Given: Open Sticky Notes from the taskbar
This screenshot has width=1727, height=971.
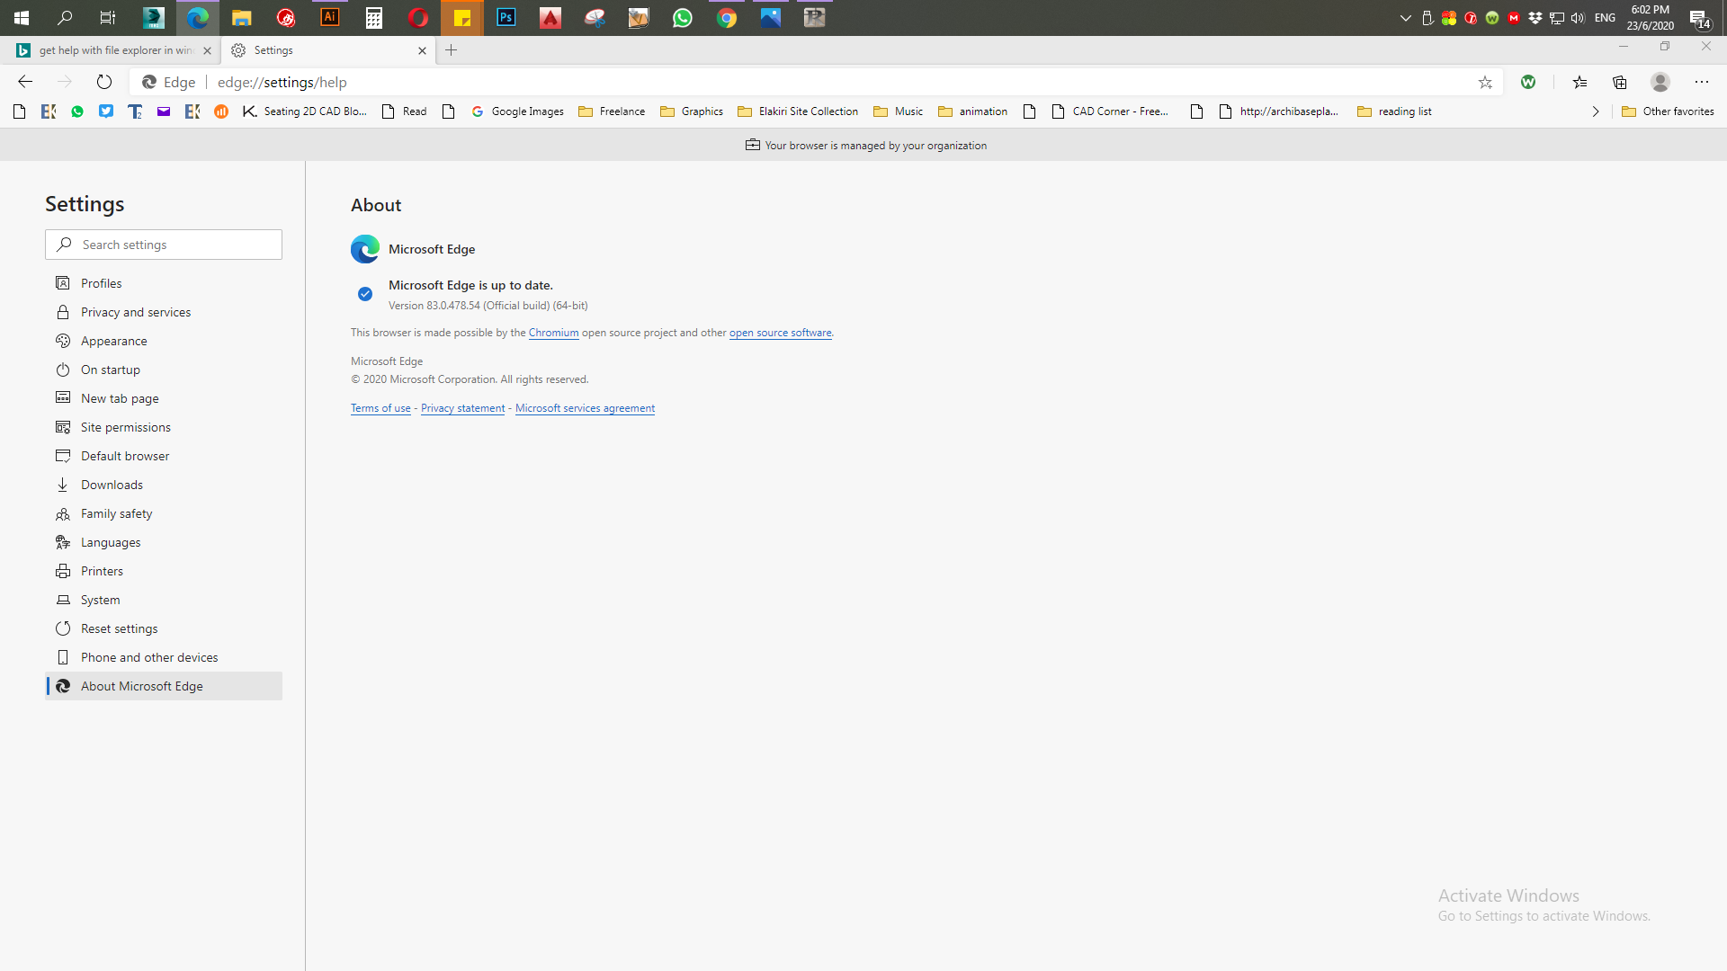Looking at the screenshot, I should 462,18.
